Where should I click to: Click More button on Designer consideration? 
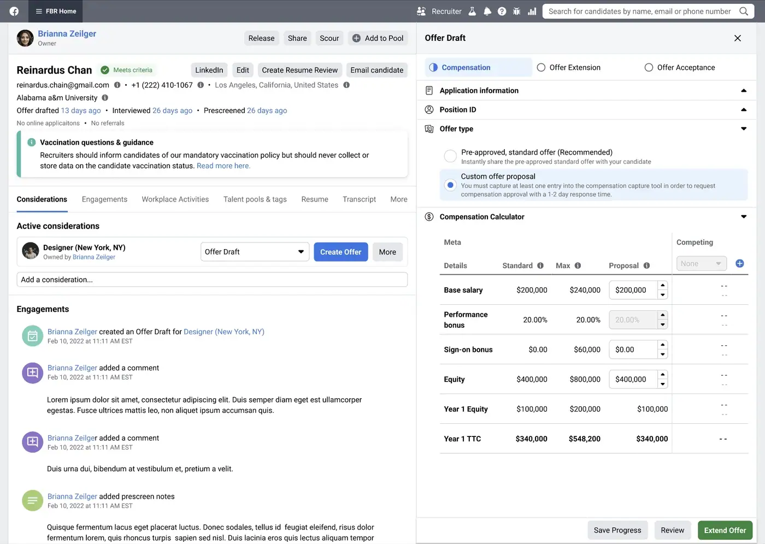coord(387,252)
